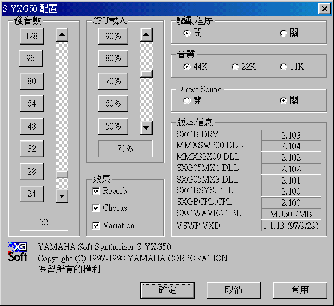
Task: Select 80 voices polyphony button
Action: 32,81
